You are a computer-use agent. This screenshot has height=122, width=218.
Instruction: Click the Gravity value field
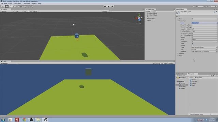[x=204, y=37]
